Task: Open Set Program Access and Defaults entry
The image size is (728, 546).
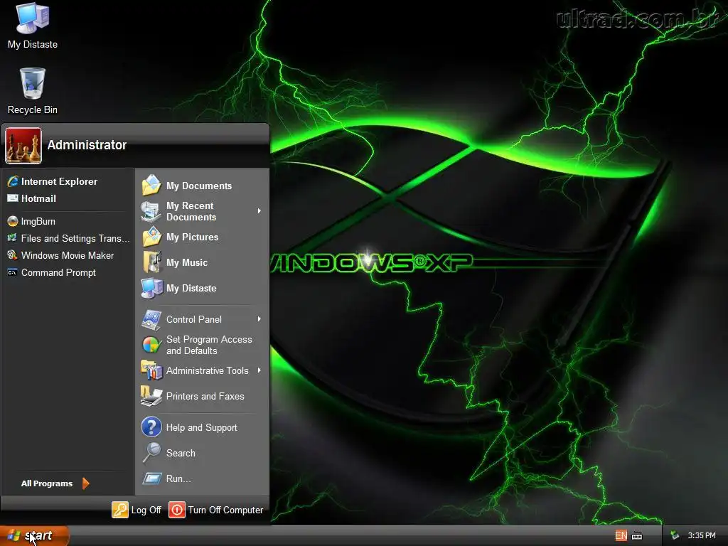Action: point(203,345)
